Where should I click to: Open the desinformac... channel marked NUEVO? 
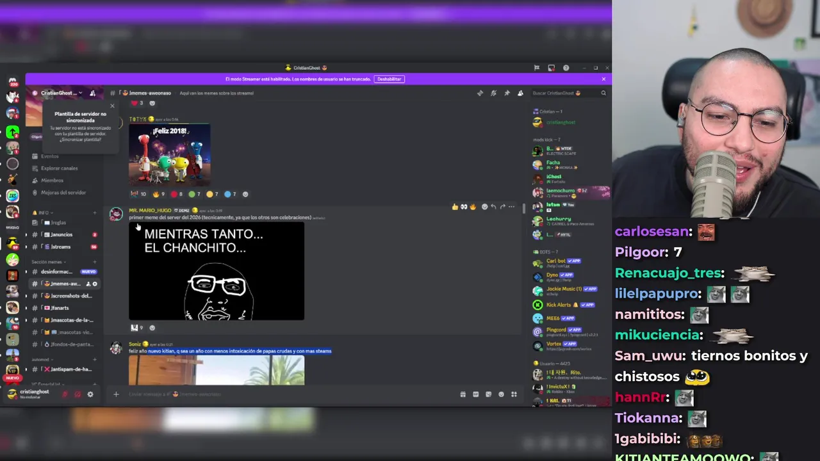coord(64,271)
